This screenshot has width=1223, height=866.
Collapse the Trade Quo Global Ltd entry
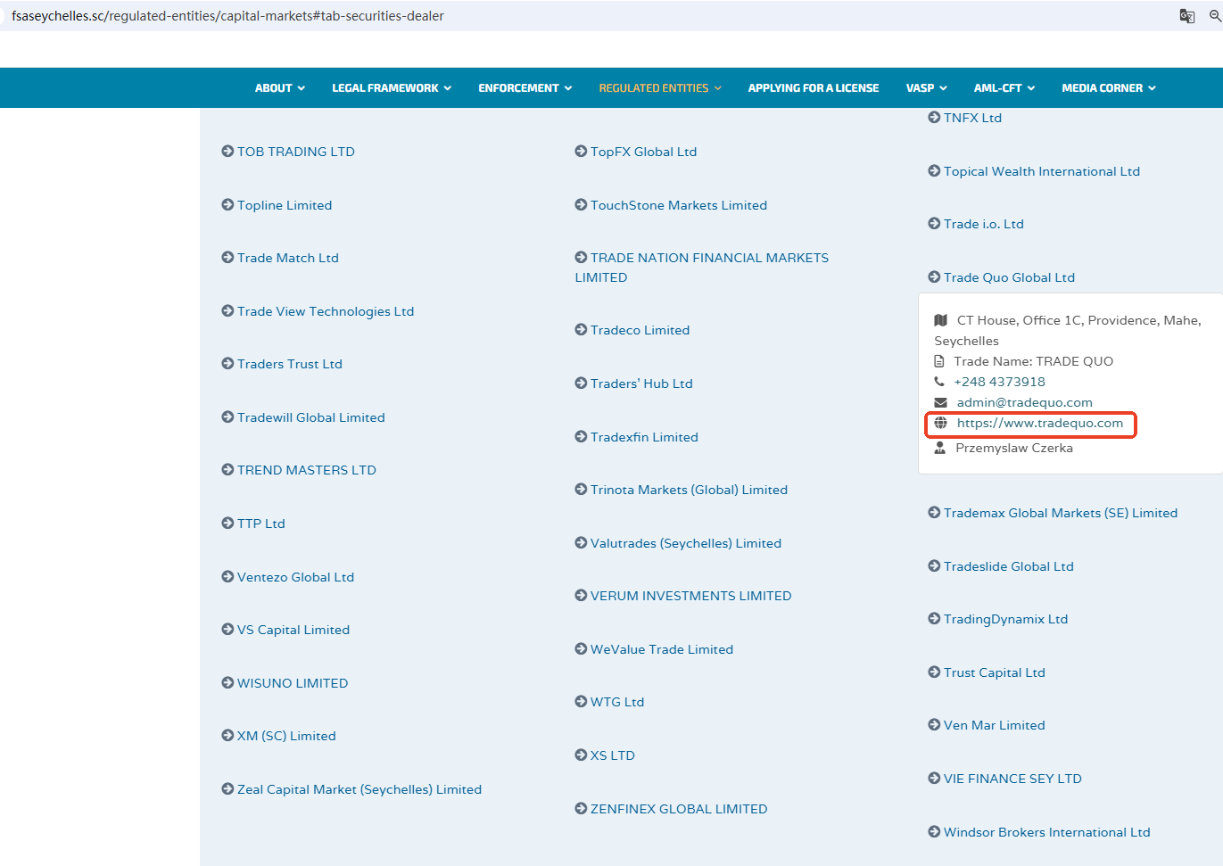[x=1008, y=277]
